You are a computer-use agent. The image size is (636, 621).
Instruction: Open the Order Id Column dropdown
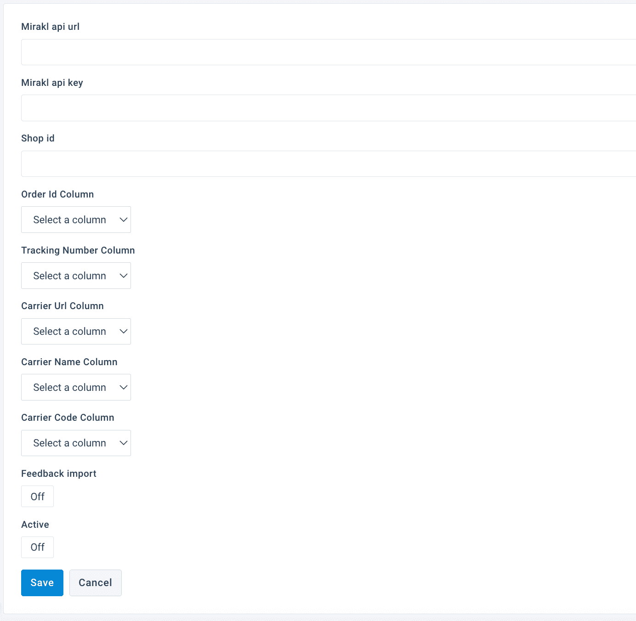pyautogui.click(x=76, y=220)
